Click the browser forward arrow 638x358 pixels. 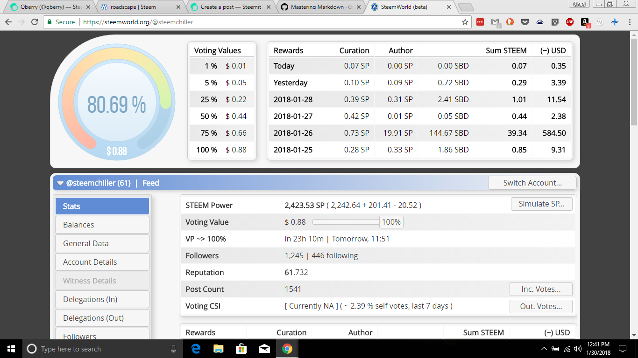tap(21, 22)
